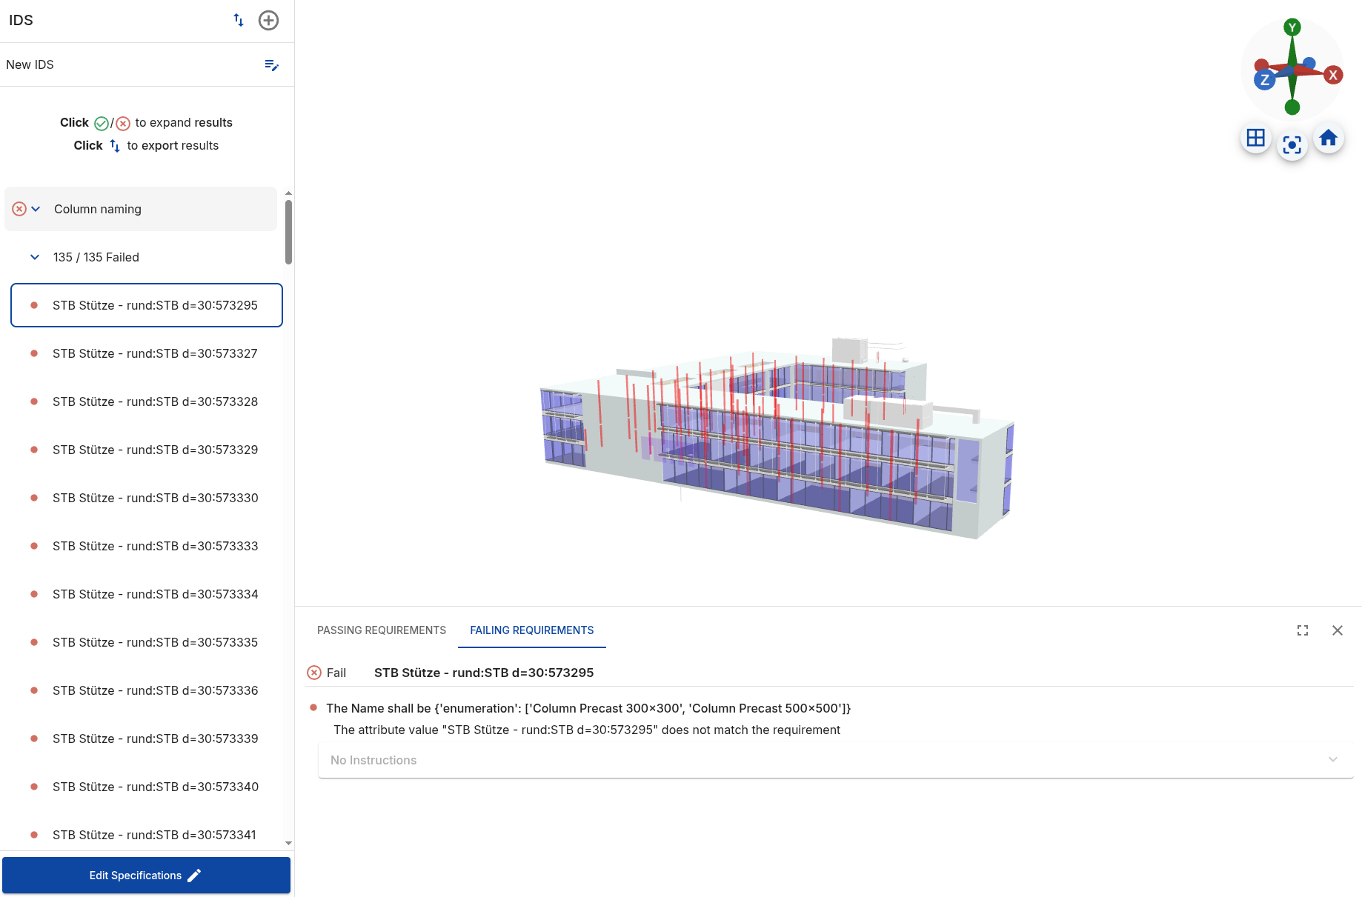Expand the requirements panel to fullscreen
The height and width of the screenshot is (897, 1362).
(1302, 630)
